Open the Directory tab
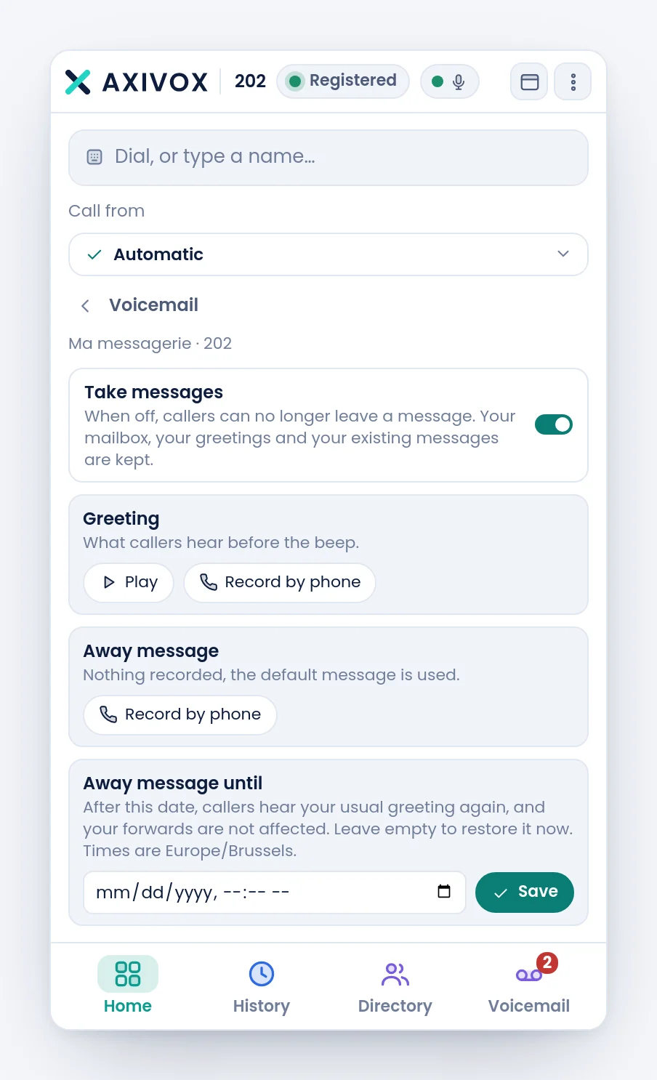Viewport: 657px width, 1080px height. click(395, 986)
